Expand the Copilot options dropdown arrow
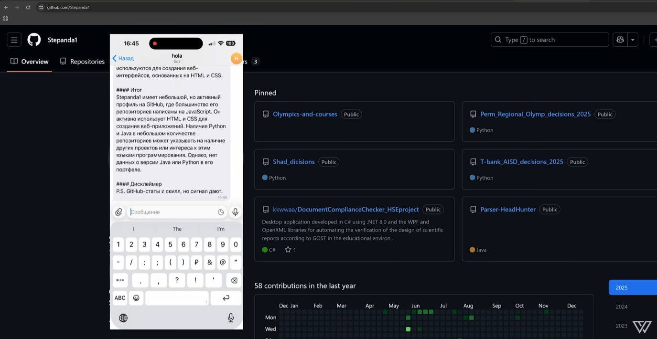 point(632,39)
